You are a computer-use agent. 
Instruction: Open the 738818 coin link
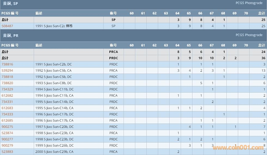7,77
